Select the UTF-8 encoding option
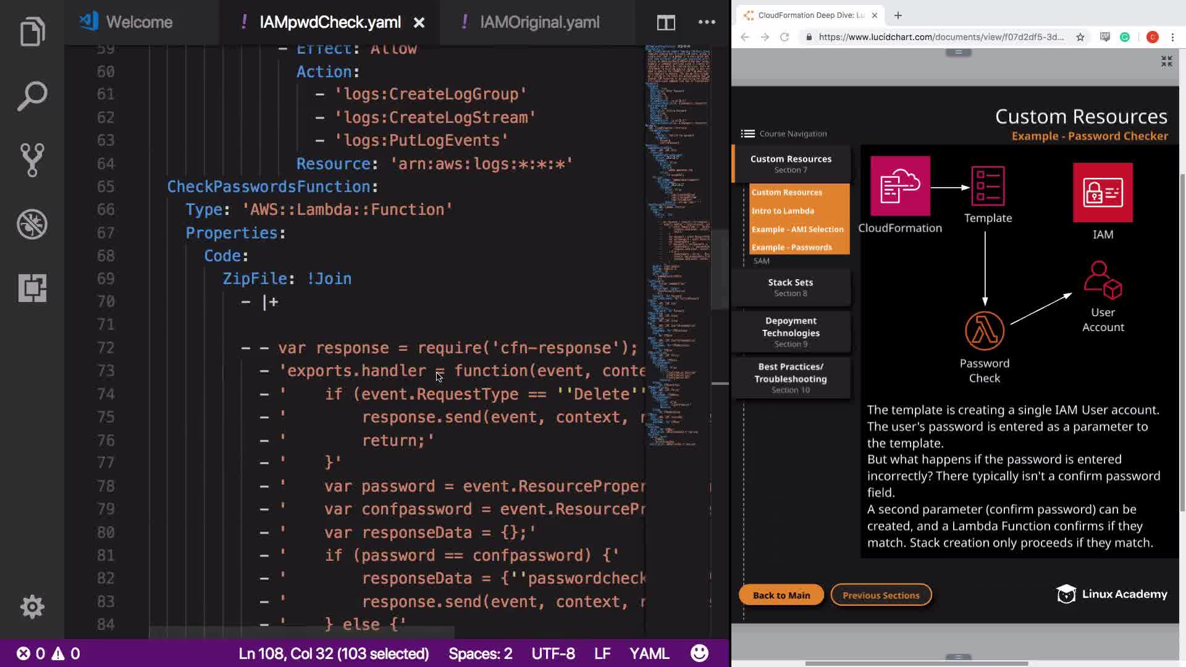1186x667 pixels. (553, 653)
